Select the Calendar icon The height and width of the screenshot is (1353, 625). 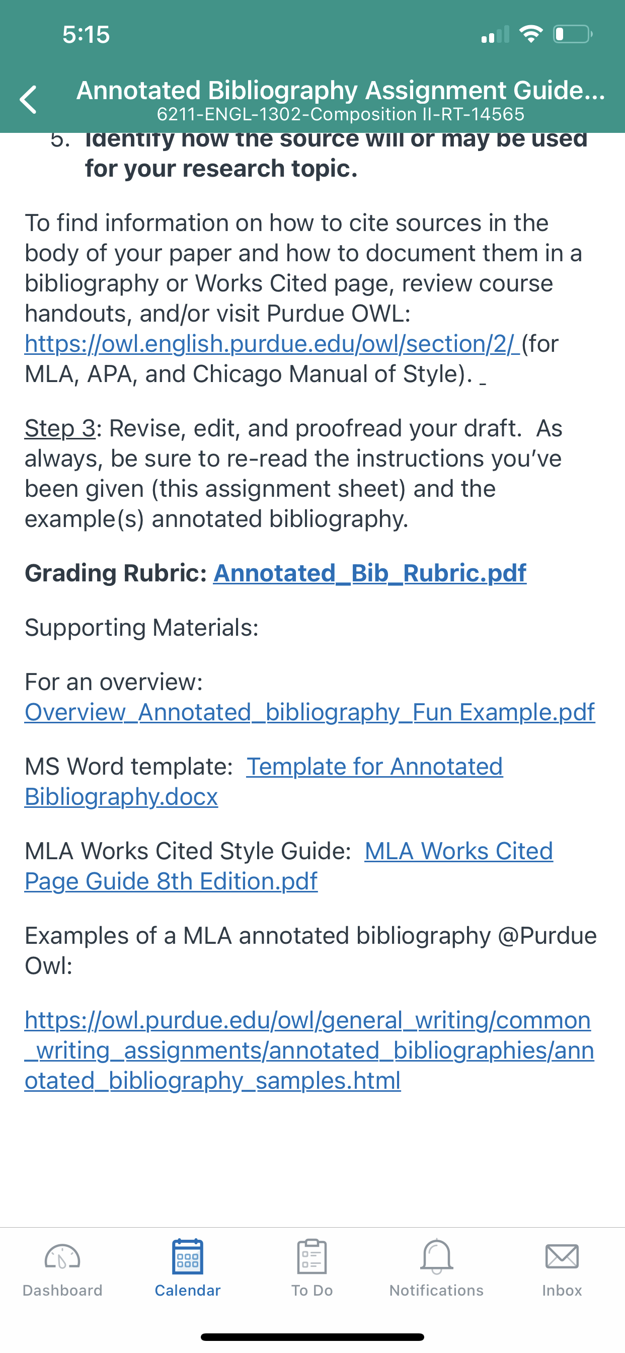[188, 1256]
